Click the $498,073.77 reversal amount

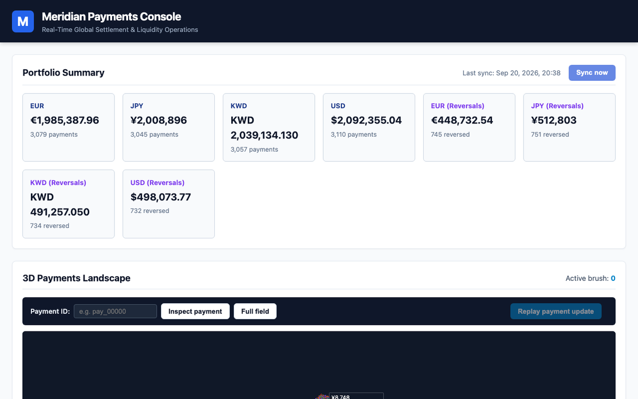click(161, 197)
